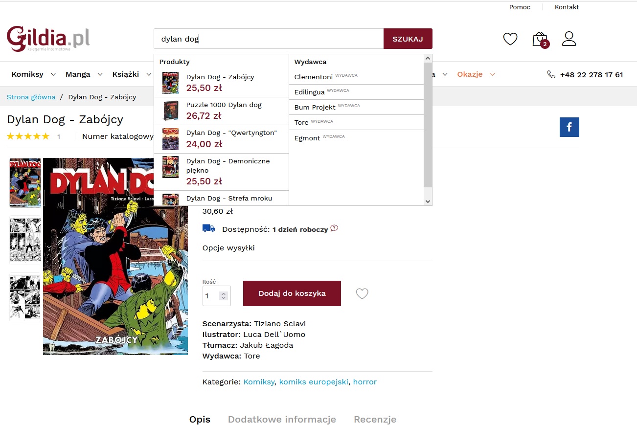
Task: Expand the Okazje menu dropdown
Action: (x=493, y=74)
